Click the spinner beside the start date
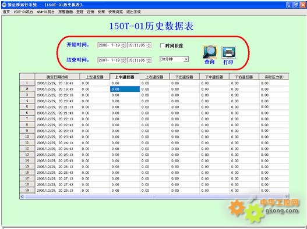 click(123, 45)
